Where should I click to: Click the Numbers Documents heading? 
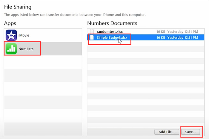tap(112, 23)
